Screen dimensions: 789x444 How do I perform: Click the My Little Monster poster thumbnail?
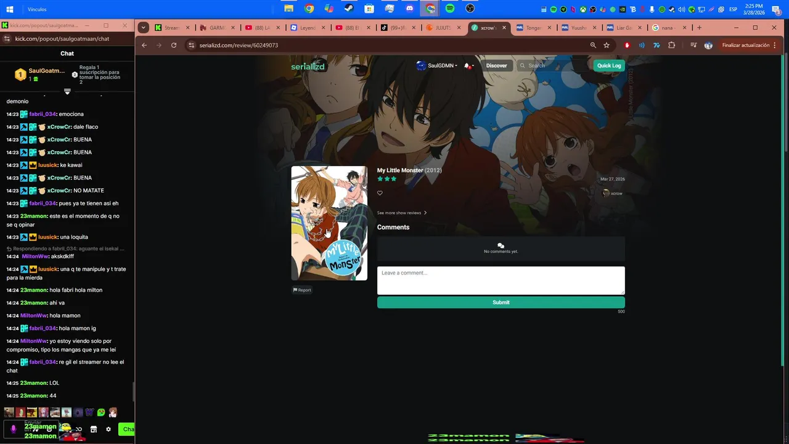coord(329,223)
